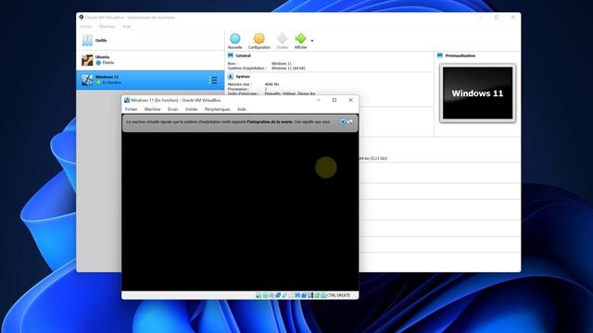Open the Écran menu

click(173, 109)
